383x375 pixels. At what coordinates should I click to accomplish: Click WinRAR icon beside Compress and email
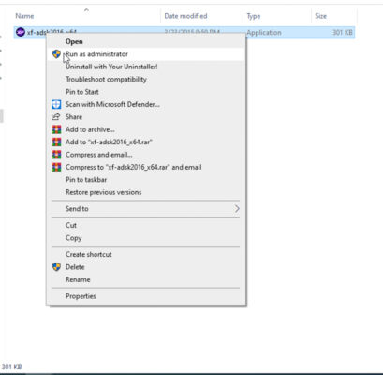pyautogui.click(x=56, y=155)
